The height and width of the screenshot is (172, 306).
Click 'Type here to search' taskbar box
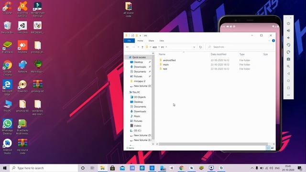(44, 168)
